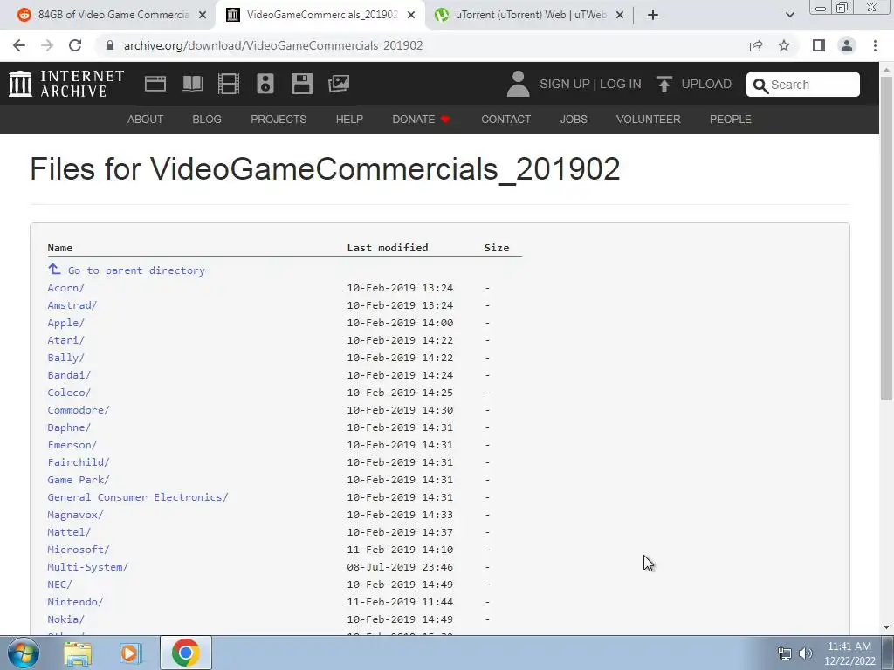
Task: Open the ABOUT menu item
Action: click(x=146, y=119)
